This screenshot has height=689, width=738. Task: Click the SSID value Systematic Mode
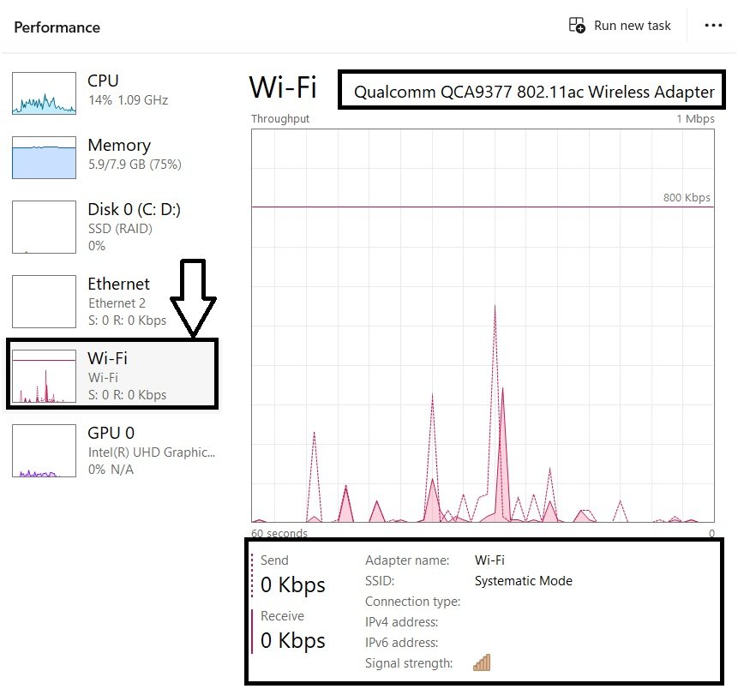click(524, 581)
